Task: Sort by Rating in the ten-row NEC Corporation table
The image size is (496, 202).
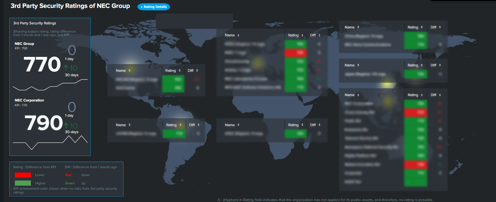Action: (415, 95)
